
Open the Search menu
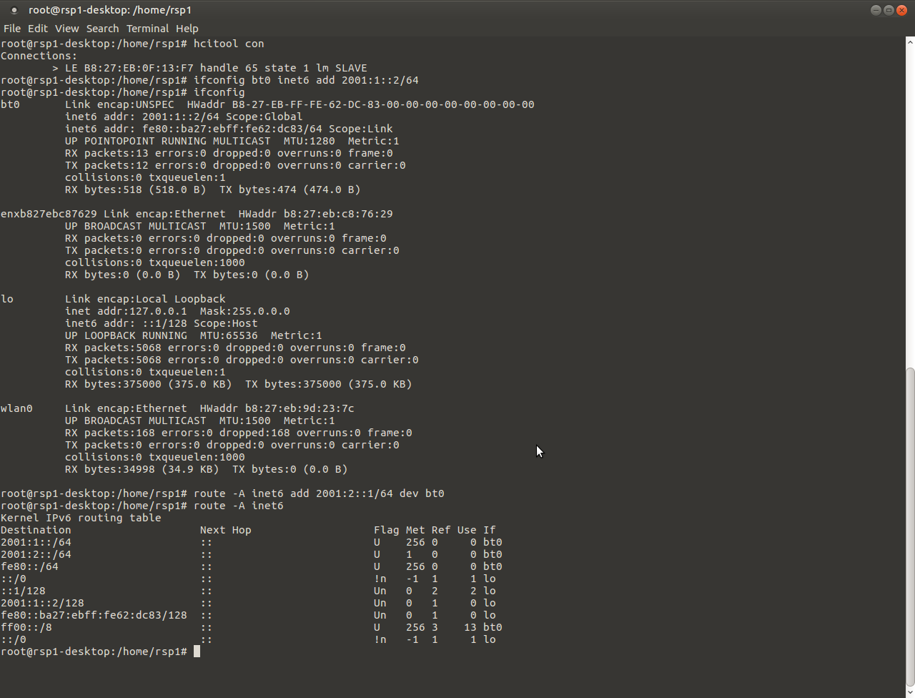(102, 29)
